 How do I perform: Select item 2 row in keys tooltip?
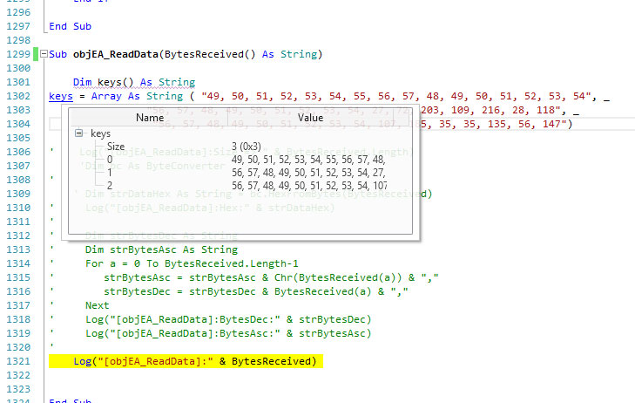pos(240,185)
